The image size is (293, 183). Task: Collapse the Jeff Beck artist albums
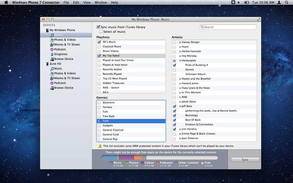coord(180,106)
